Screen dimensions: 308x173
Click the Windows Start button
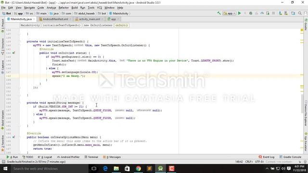click(x=5, y=169)
